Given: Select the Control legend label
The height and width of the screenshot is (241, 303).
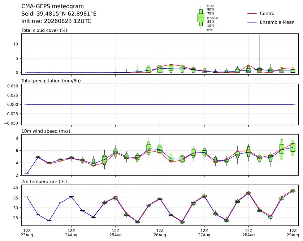Looking at the screenshot, I should pyautogui.click(x=268, y=13).
